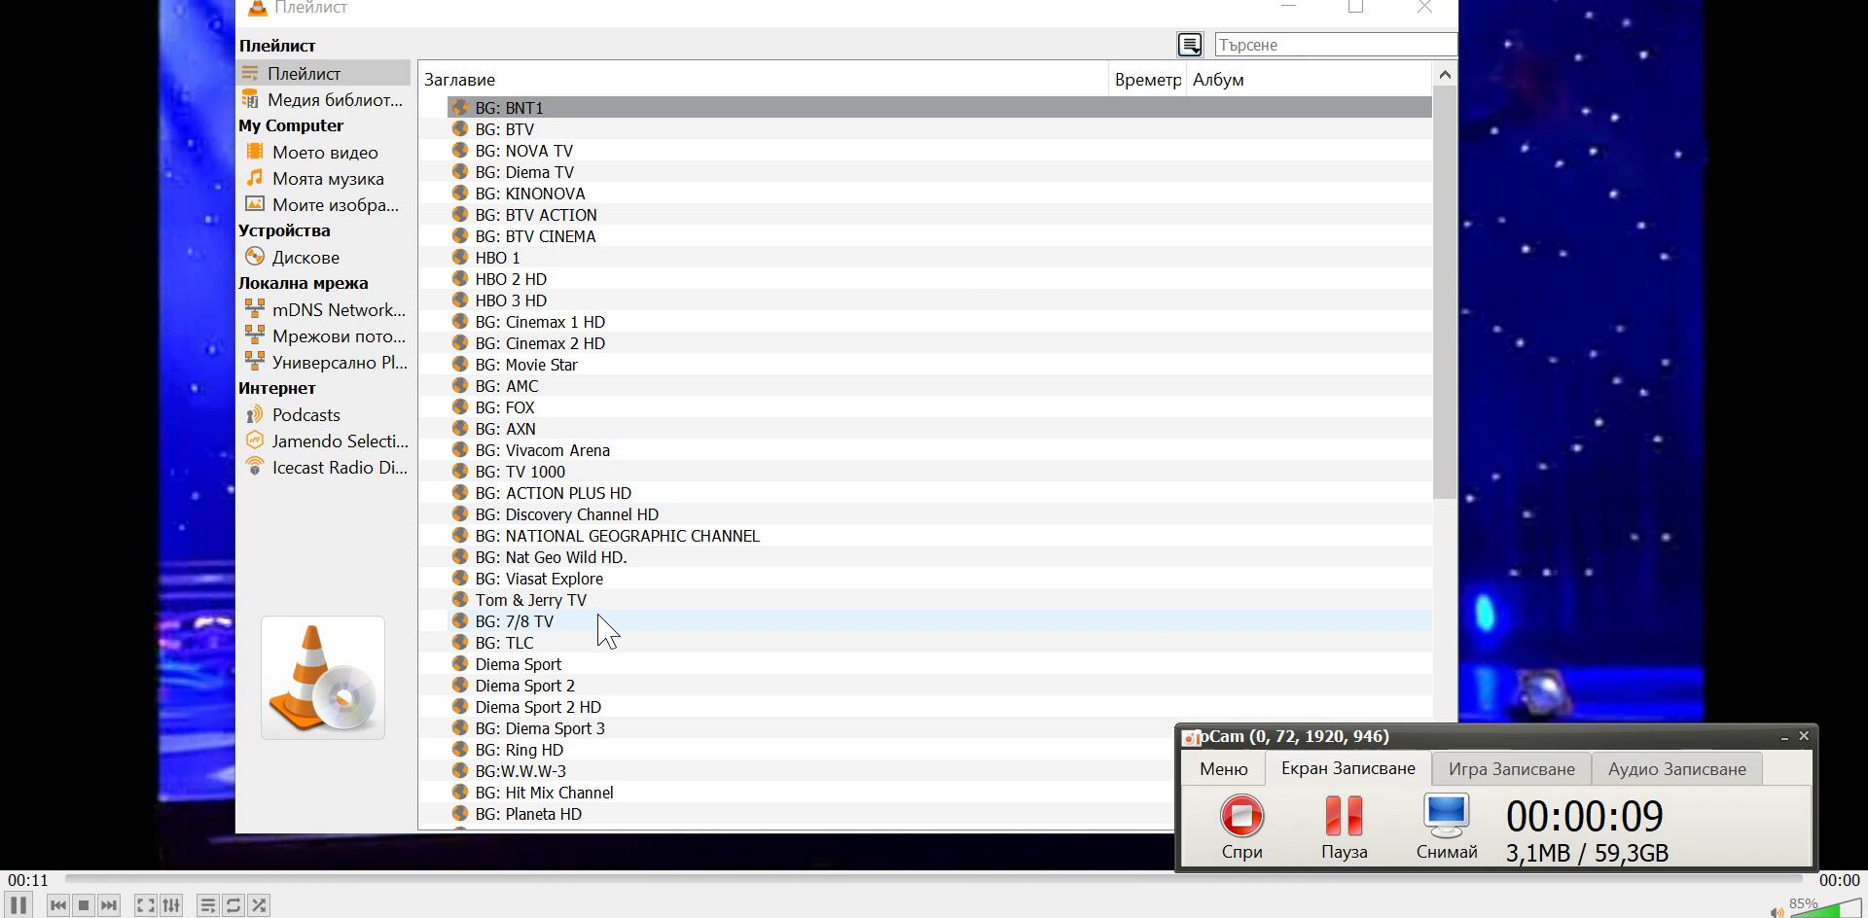This screenshot has width=1868, height=918.
Task: Enable shuffle random playback
Action: (x=259, y=905)
